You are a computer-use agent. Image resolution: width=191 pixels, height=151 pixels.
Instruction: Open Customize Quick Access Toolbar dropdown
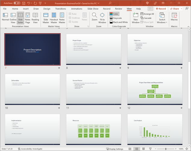tap(45, 3)
